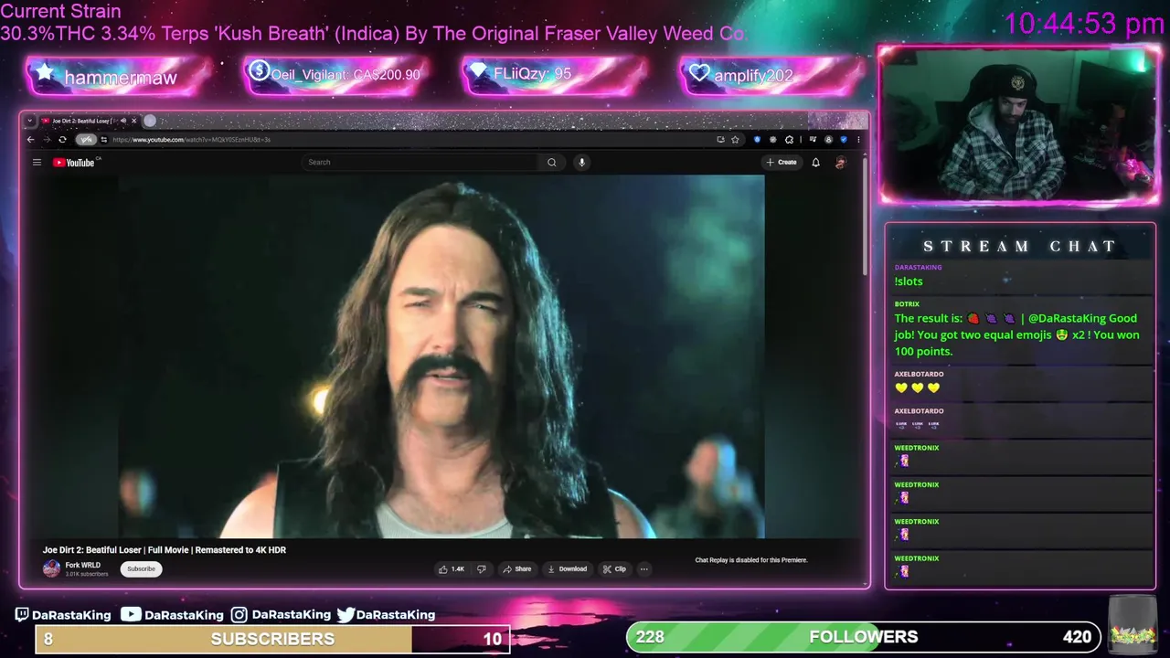Click the BOTRIX slots result message
1170x658 pixels.
click(1018, 334)
